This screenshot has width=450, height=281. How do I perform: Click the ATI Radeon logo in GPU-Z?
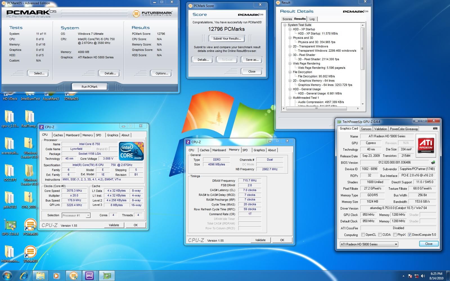(426, 146)
